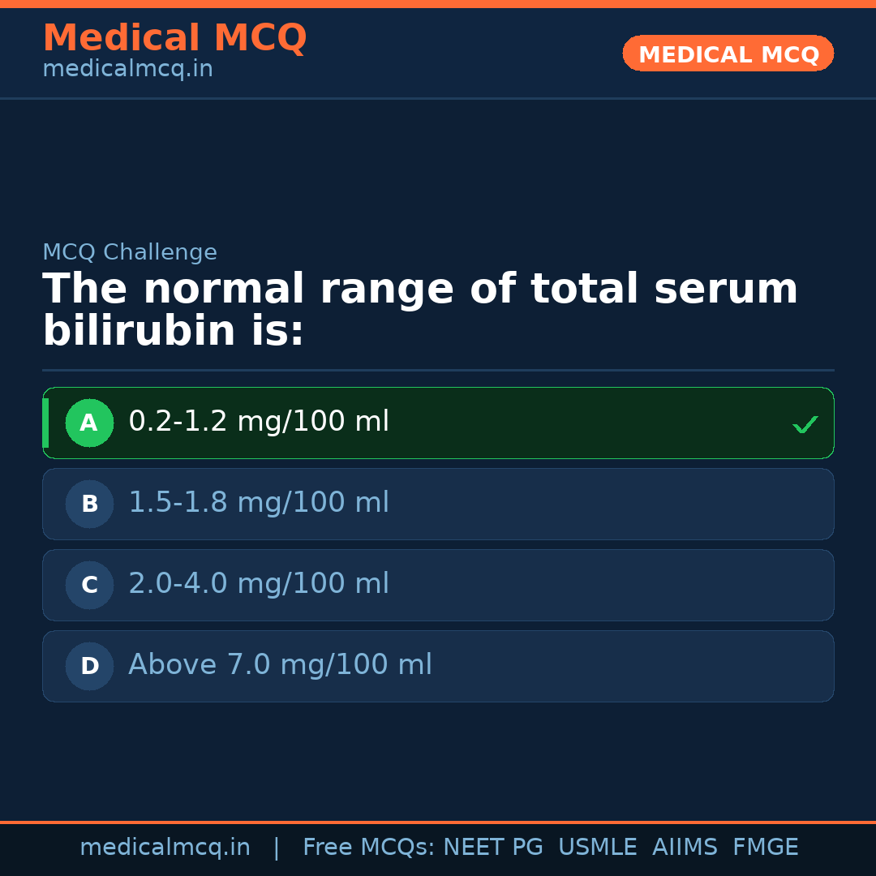Screen dimensions: 876x876
Task: Click the B letter circle icon
Action: [x=89, y=504]
